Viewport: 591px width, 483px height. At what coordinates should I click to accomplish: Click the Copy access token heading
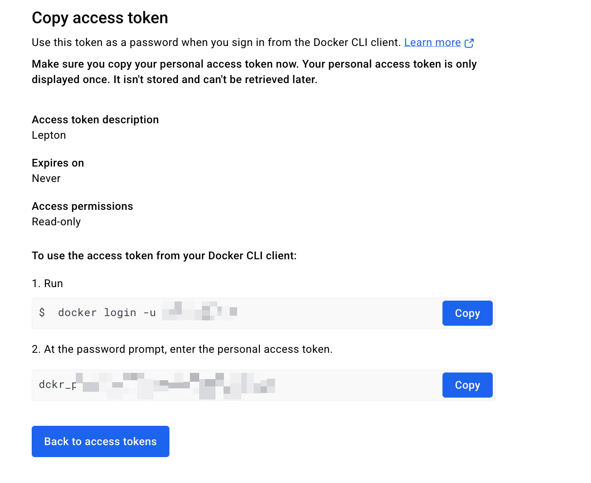pyautogui.click(x=100, y=18)
